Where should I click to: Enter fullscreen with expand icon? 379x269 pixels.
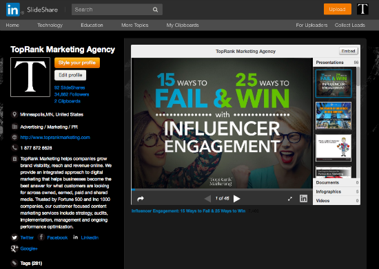point(290,199)
